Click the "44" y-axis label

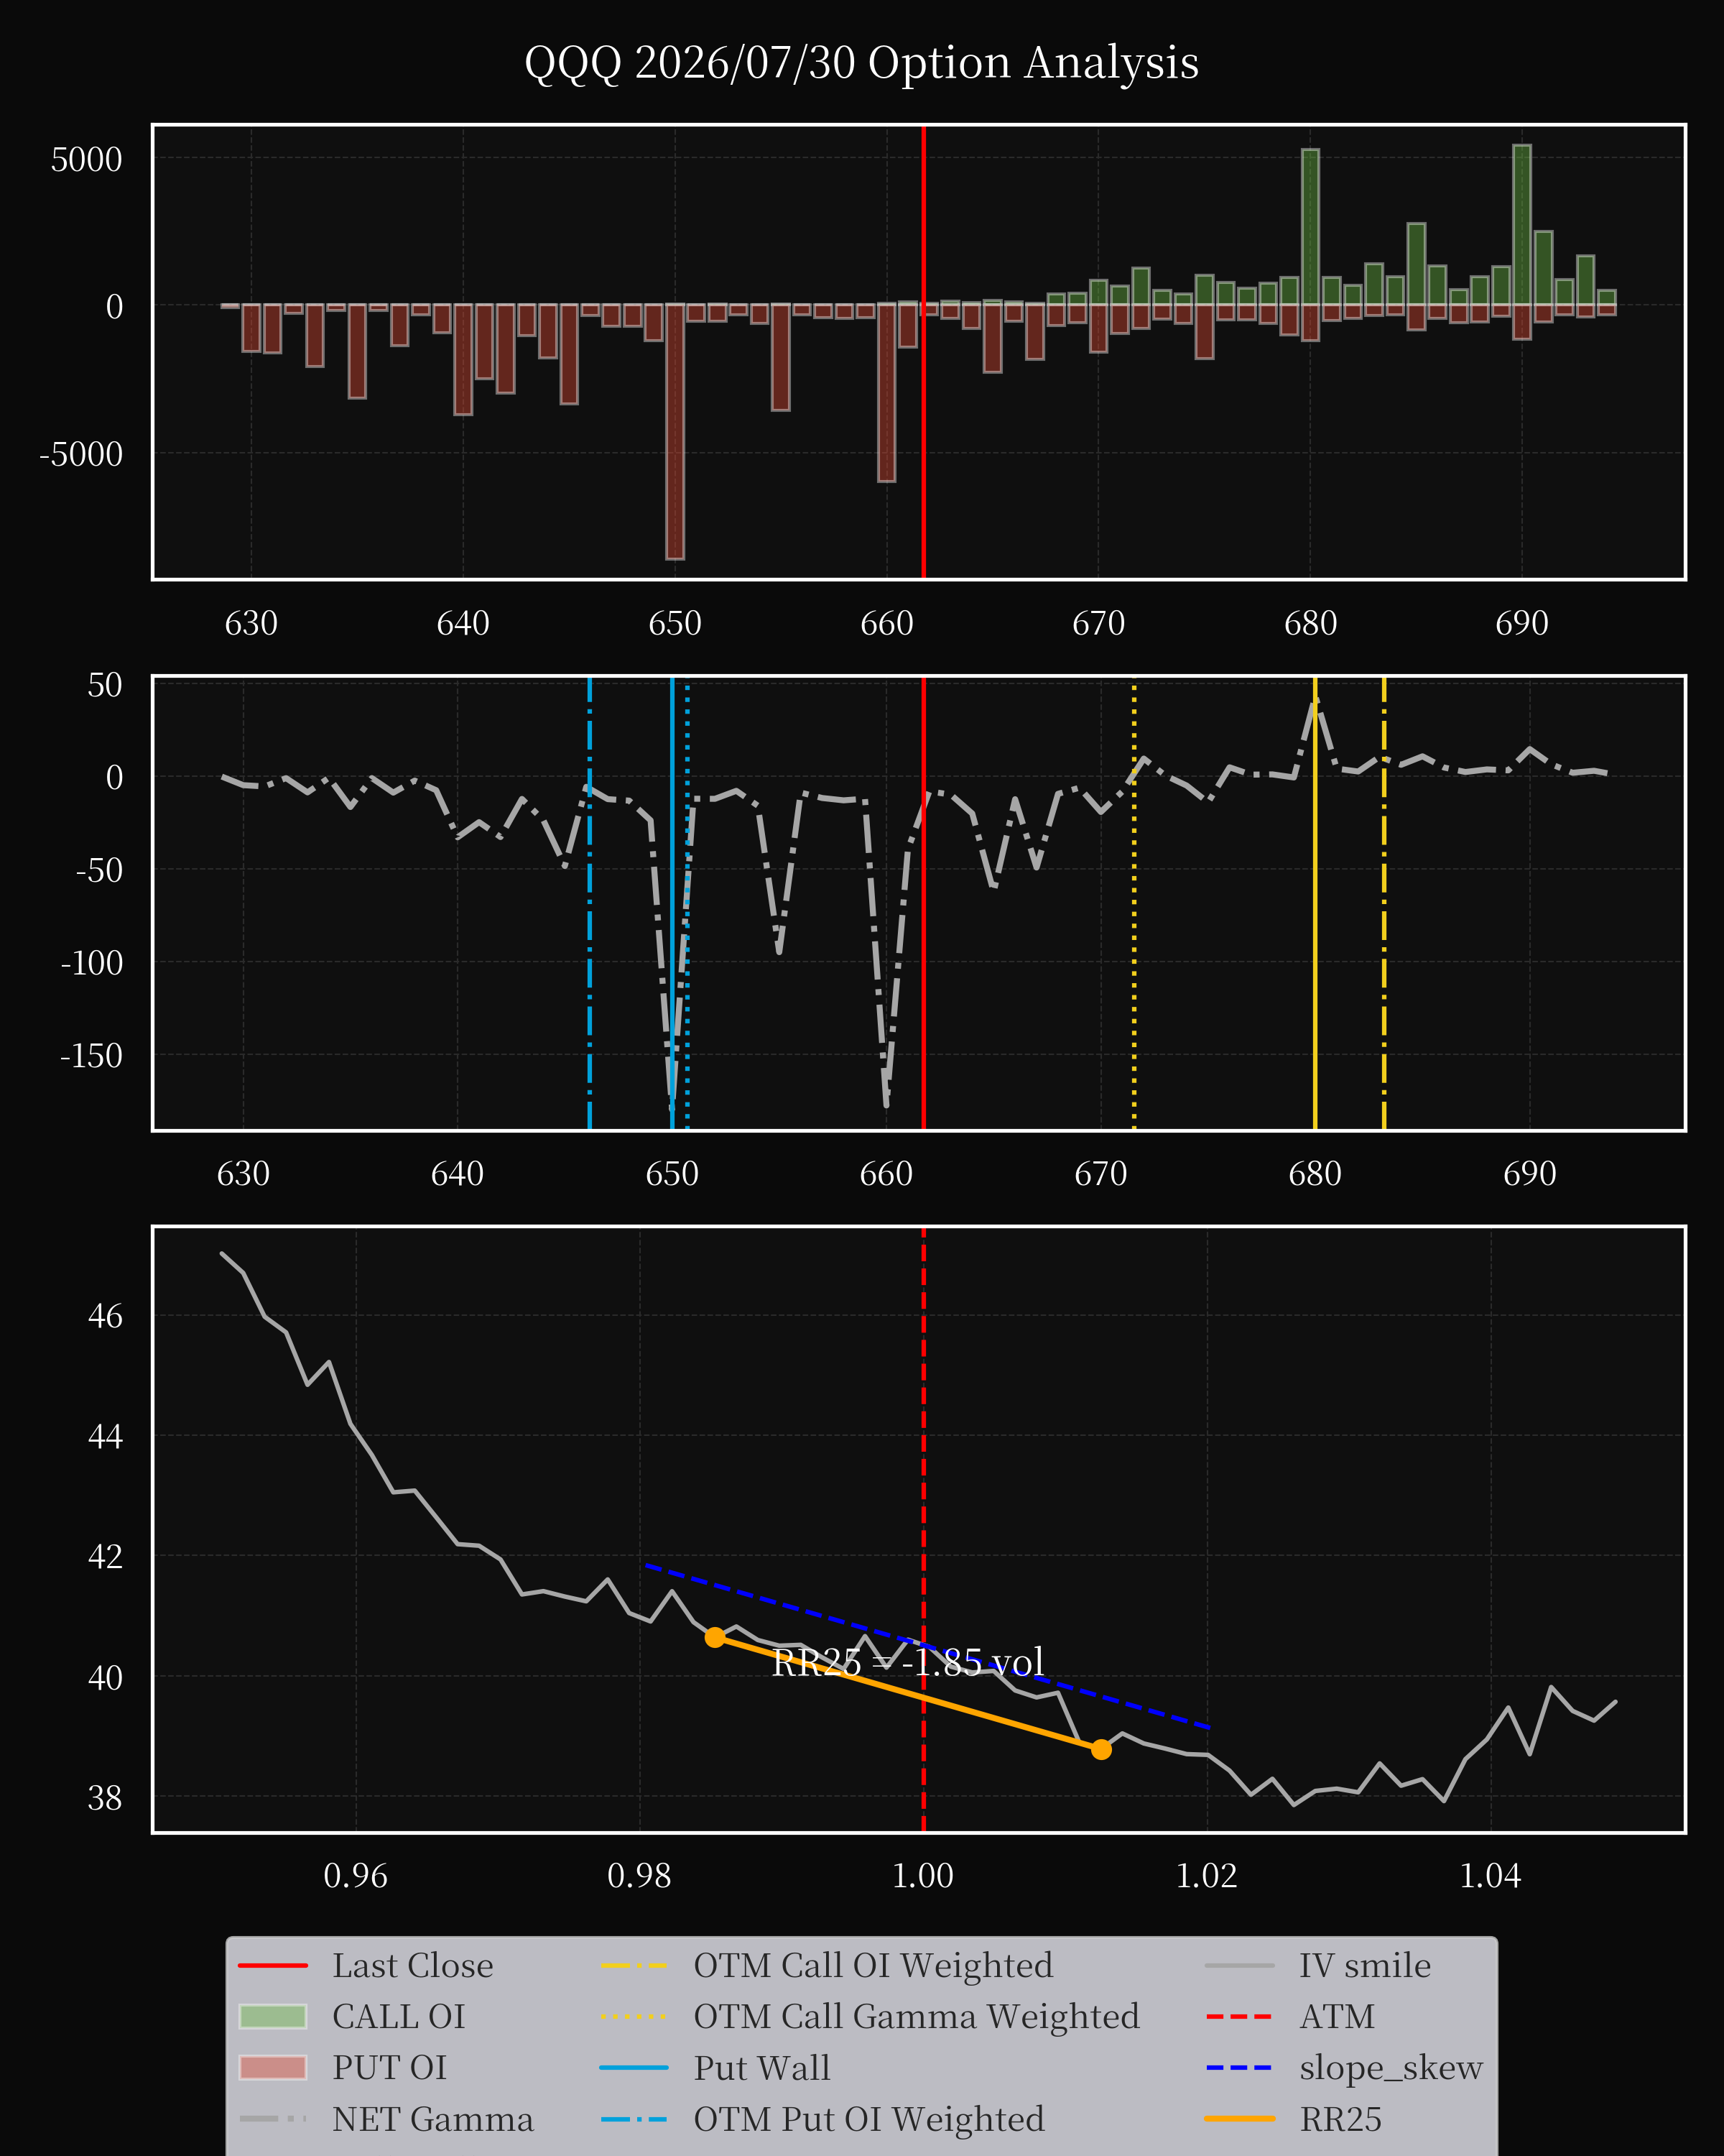pos(105,1436)
